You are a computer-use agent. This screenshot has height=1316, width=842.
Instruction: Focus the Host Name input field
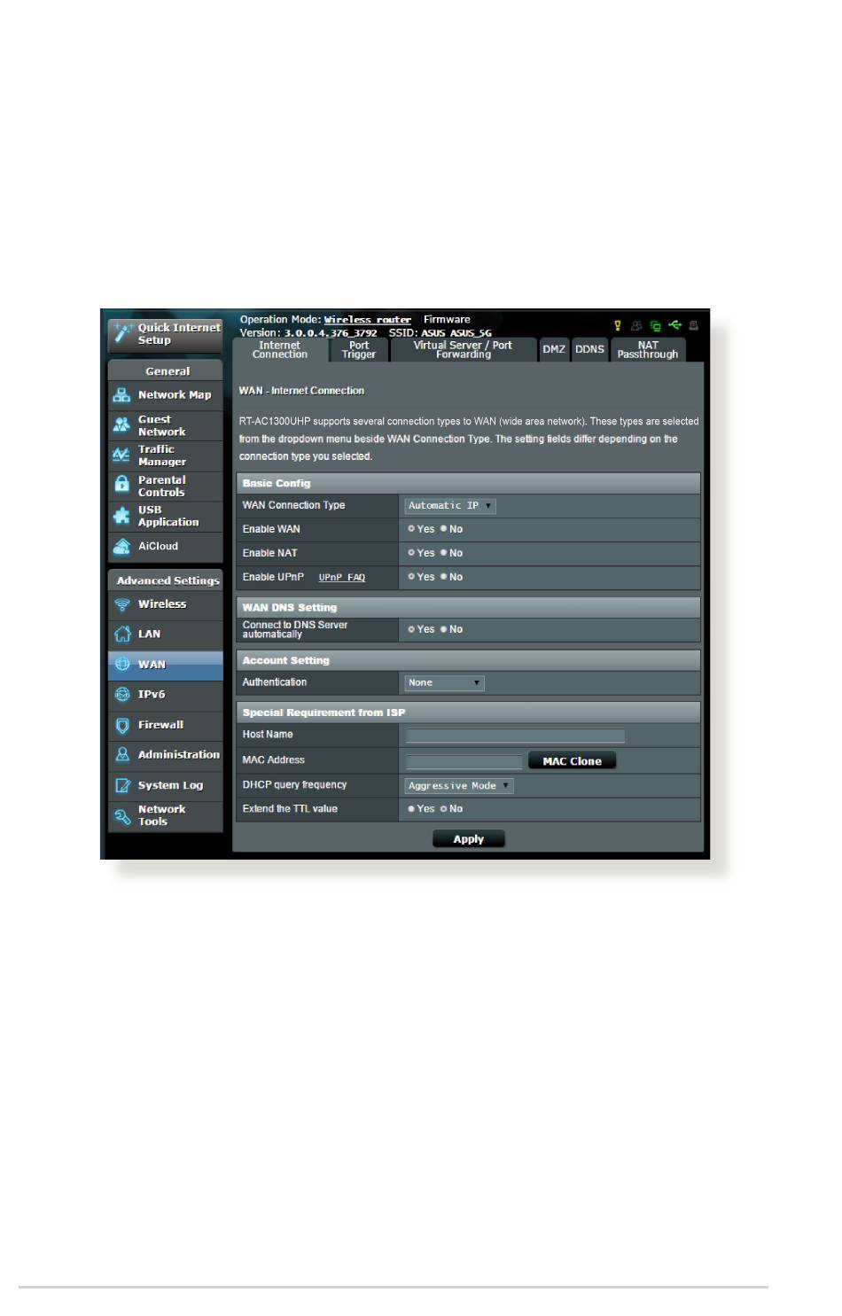[515, 736]
